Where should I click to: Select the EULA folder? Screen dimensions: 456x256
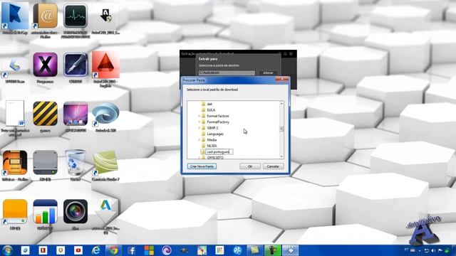211,110
